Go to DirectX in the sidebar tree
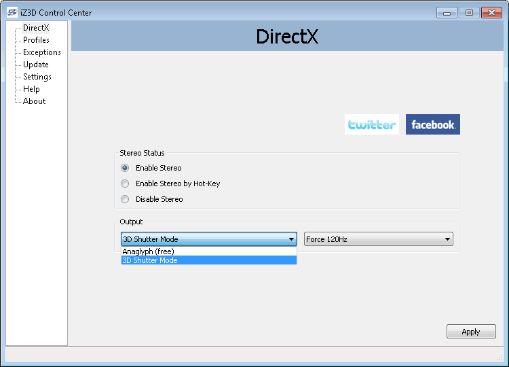 point(36,28)
